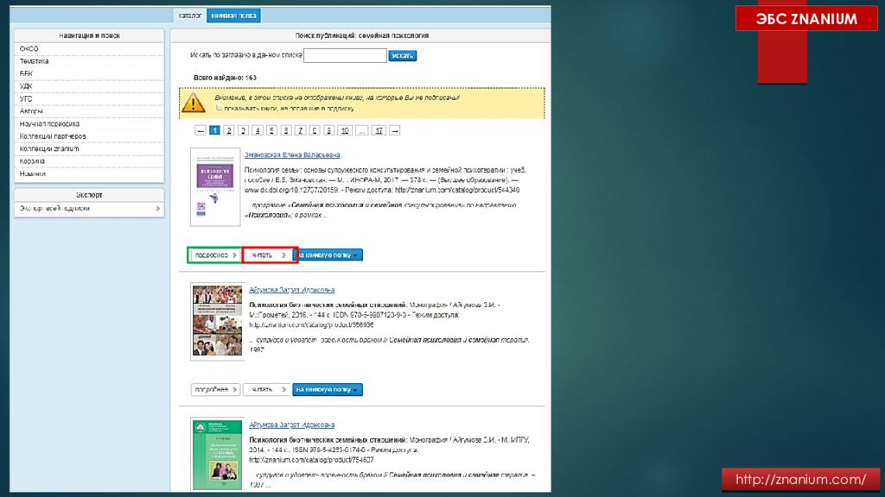Open the каталог tab
This screenshot has width=885, height=497.
(189, 16)
